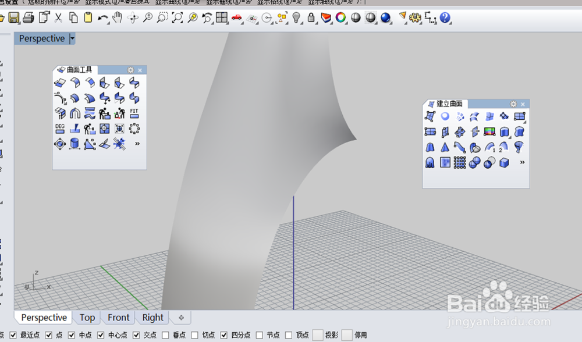Click the FIT icon in 曲面工具 panel
The image size is (582, 342).
click(134, 113)
